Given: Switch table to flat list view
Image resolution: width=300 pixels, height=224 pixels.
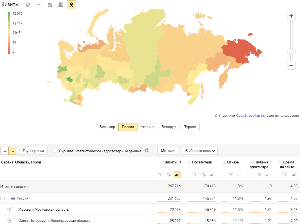Looking at the screenshot, I should coord(4,151).
